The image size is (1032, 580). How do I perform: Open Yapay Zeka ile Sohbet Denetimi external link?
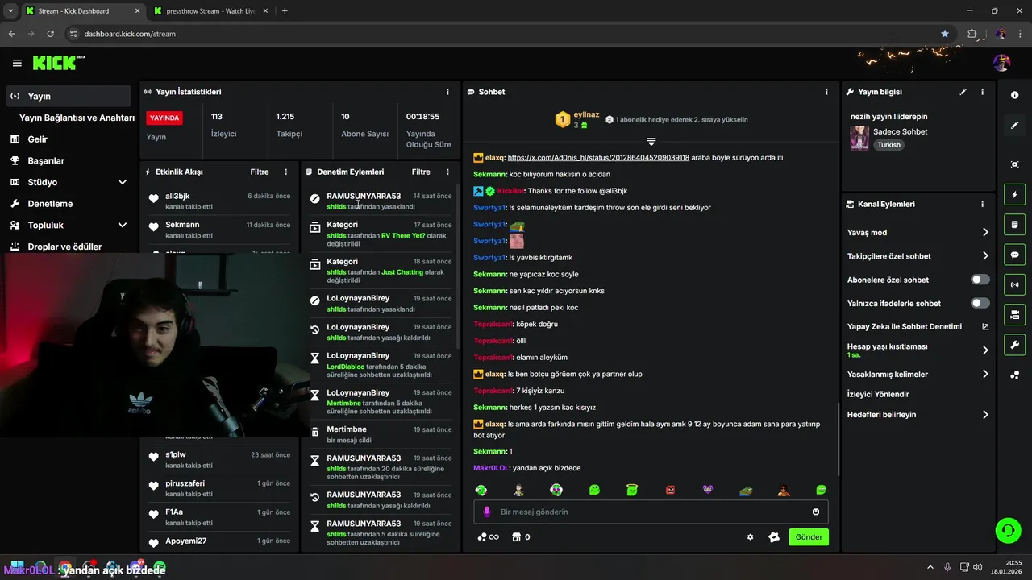click(x=985, y=326)
